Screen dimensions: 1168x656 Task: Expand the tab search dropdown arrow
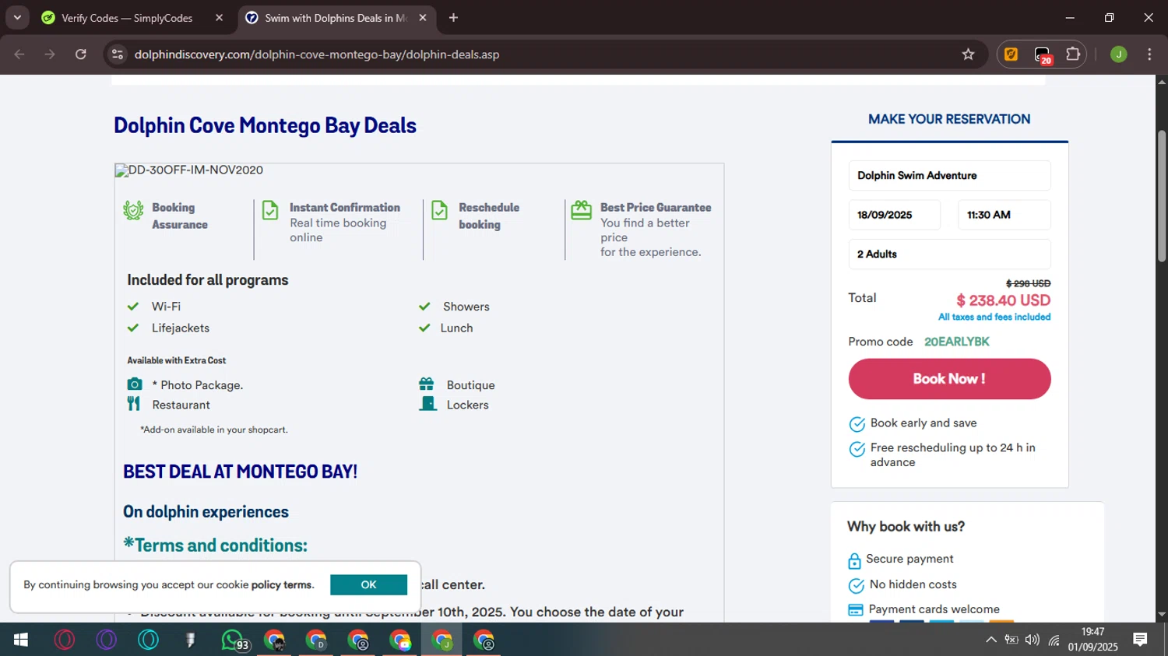click(17, 18)
